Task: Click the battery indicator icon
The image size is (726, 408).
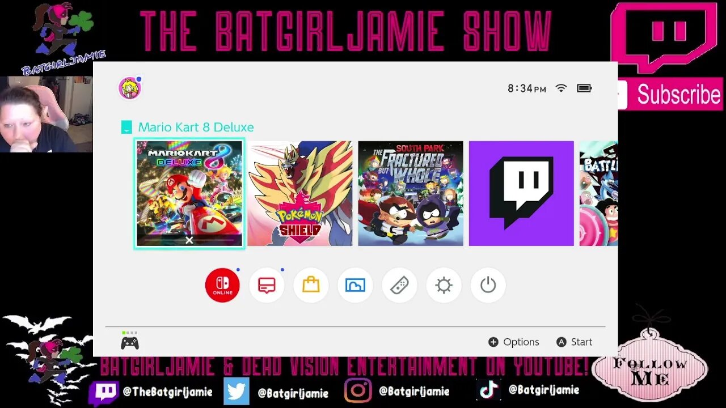Action: [584, 88]
